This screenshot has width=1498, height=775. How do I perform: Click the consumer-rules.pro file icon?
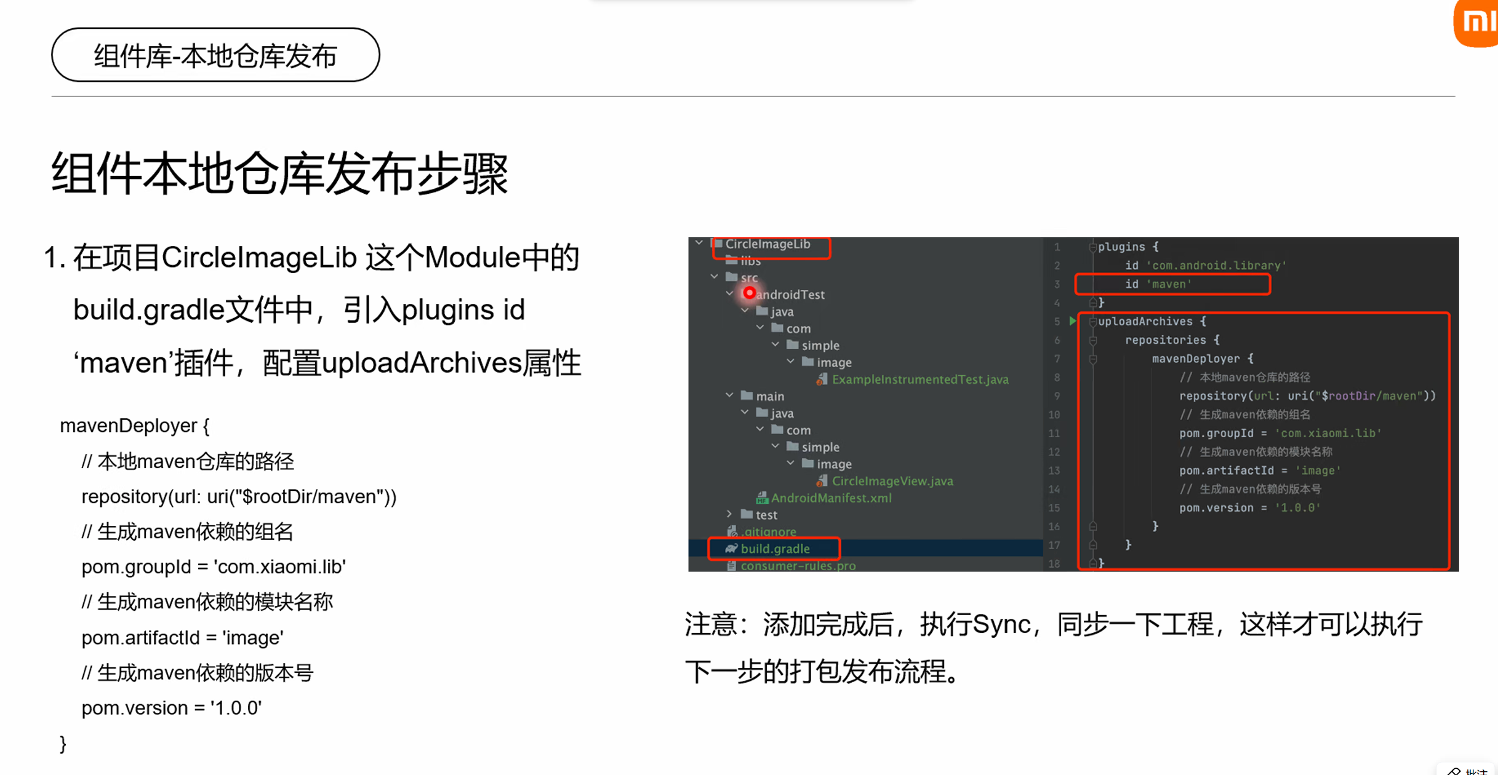pyautogui.click(x=731, y=565)
